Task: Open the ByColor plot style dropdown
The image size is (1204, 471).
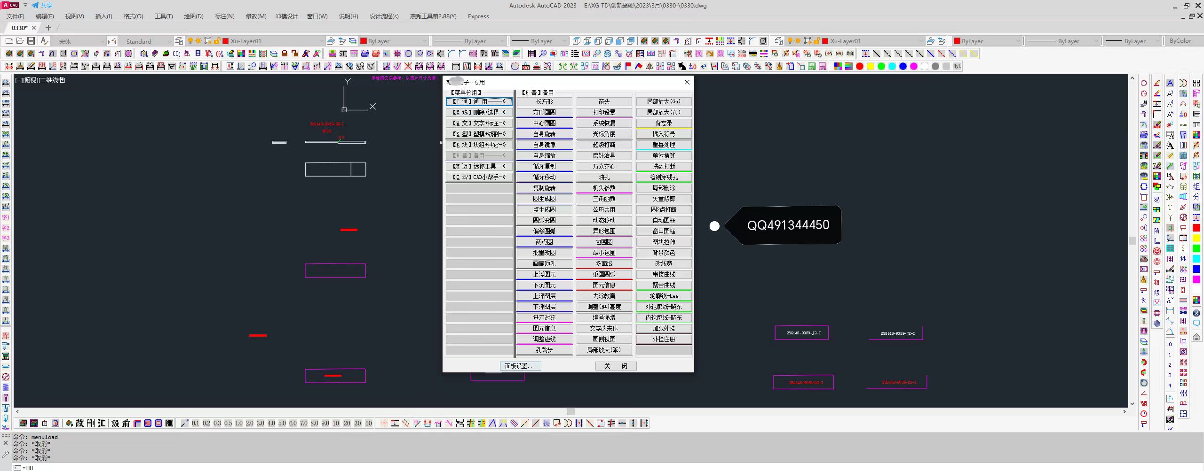Action: coord(1184,41)
